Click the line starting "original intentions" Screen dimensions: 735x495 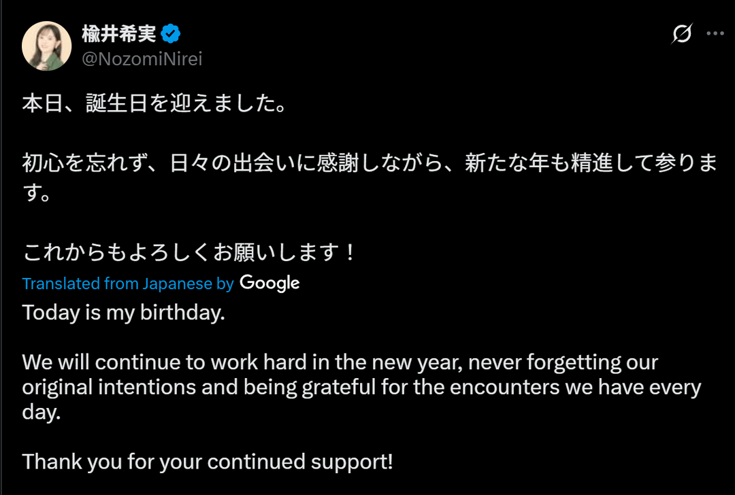pyautogui.click(x=361, y=387)
